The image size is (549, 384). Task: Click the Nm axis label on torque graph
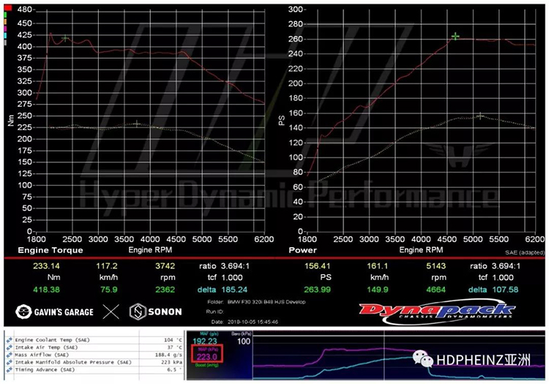click(x=11, y=120)
